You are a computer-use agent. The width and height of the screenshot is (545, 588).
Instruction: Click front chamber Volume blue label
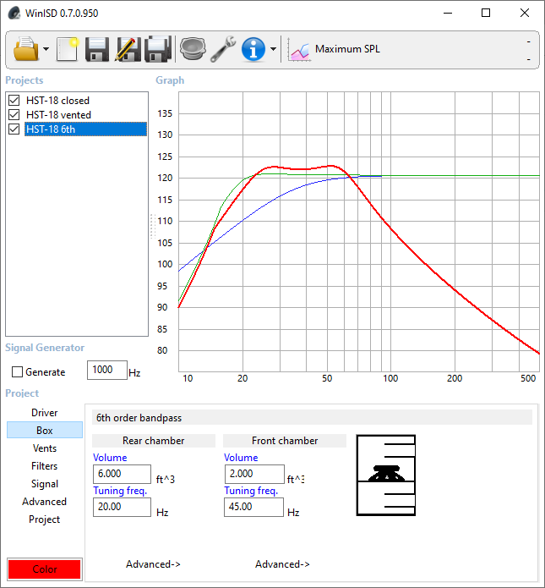(x=241, y=458)
